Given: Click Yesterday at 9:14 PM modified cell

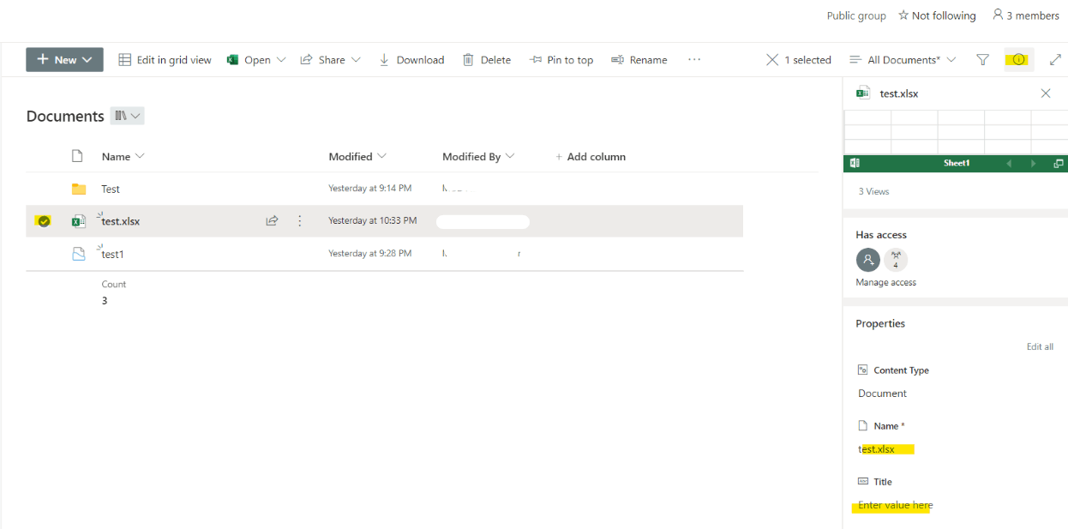Looking at the screenshot, I should coord(370,189).
